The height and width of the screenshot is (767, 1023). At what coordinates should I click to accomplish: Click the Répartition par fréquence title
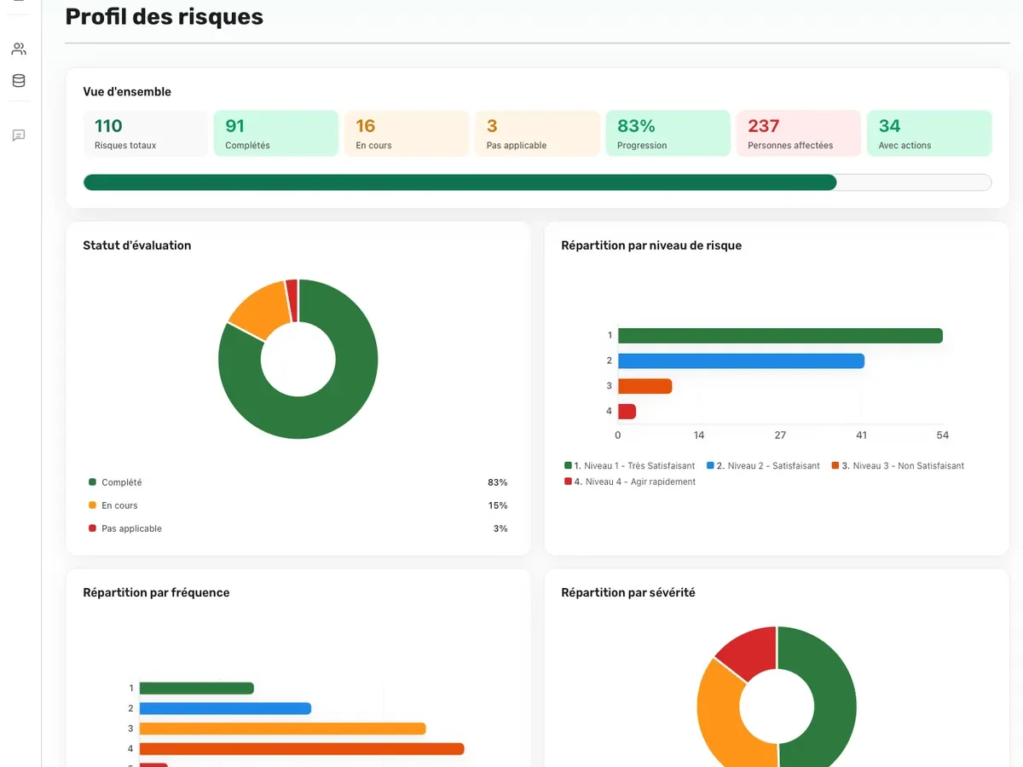point(156,592)
